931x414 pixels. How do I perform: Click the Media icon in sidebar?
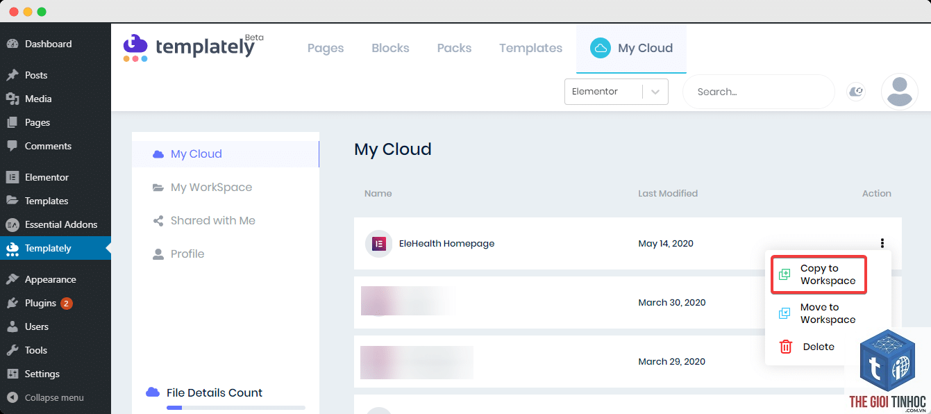tap(12, 99)
